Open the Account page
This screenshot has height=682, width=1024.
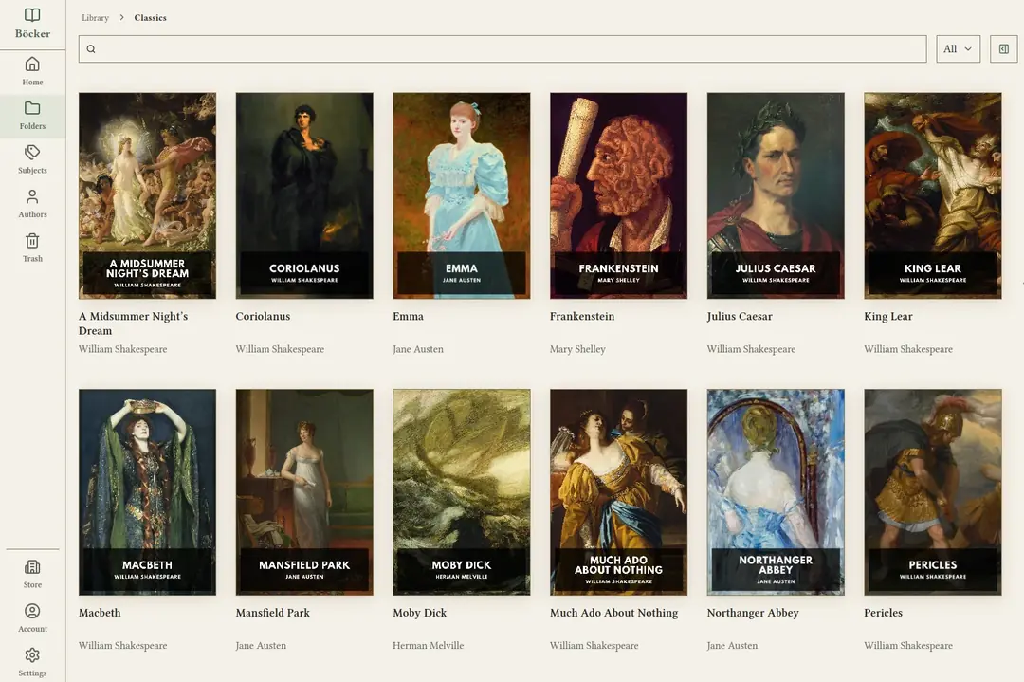[32, 618]
